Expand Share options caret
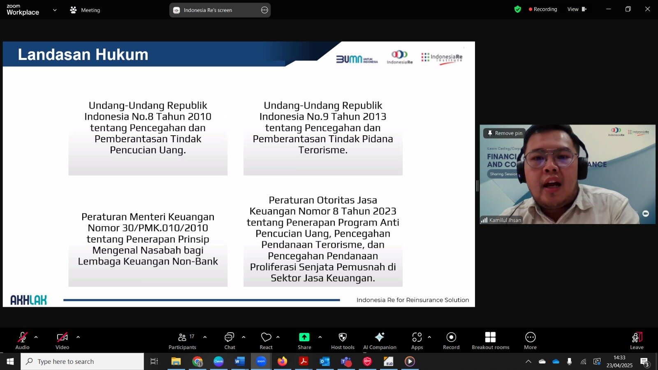Screen dimensions: 658x370 320,337
